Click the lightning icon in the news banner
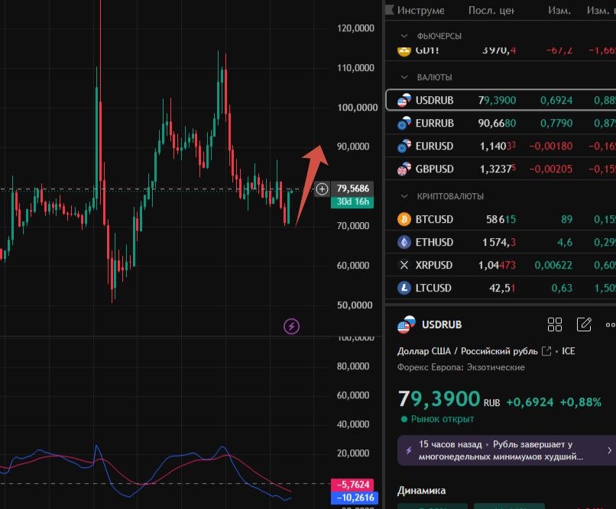 pyautogui.click(x=409, y=450)
